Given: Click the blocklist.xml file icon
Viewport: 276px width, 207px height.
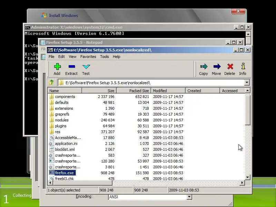Looking at the screenshot, I should pyautogui.click(x=51, y=149).
